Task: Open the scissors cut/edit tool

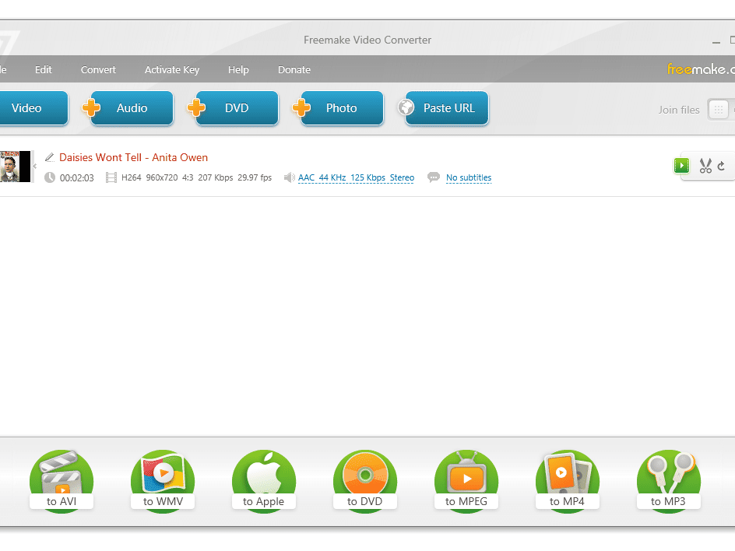Action: (x=706, y=166)
